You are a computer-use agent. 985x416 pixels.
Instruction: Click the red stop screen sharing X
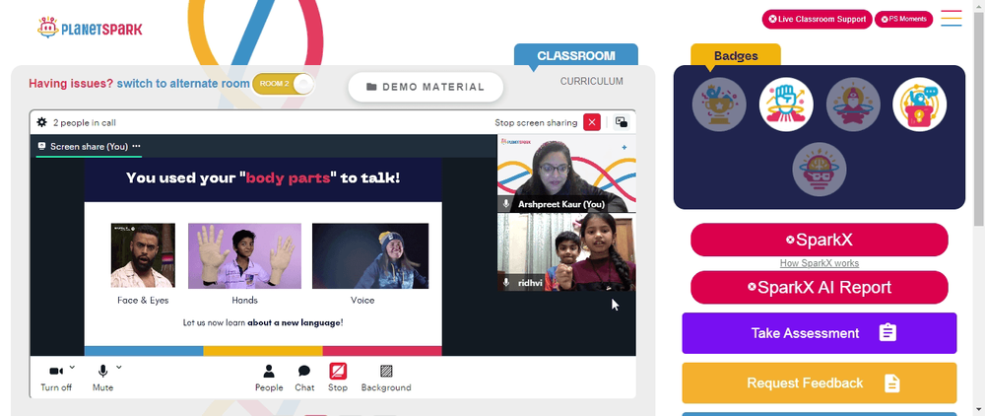pos(592,122)
